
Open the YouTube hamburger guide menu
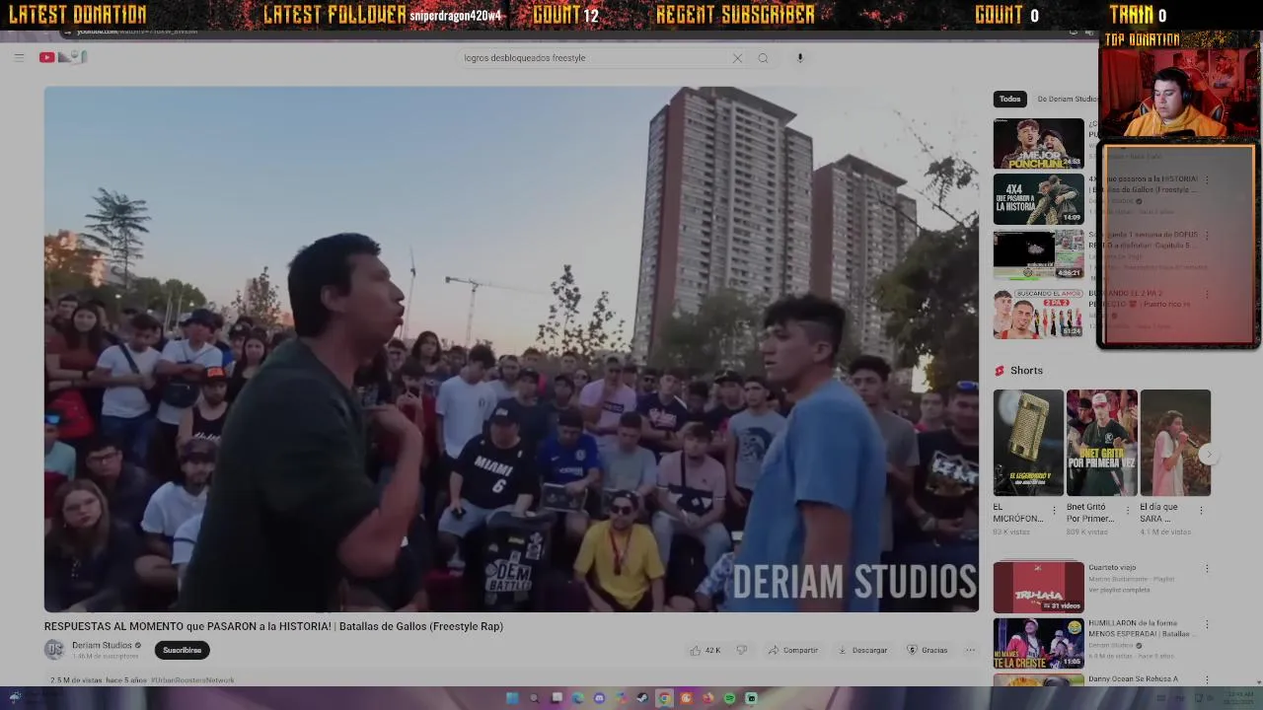(19, 57)
